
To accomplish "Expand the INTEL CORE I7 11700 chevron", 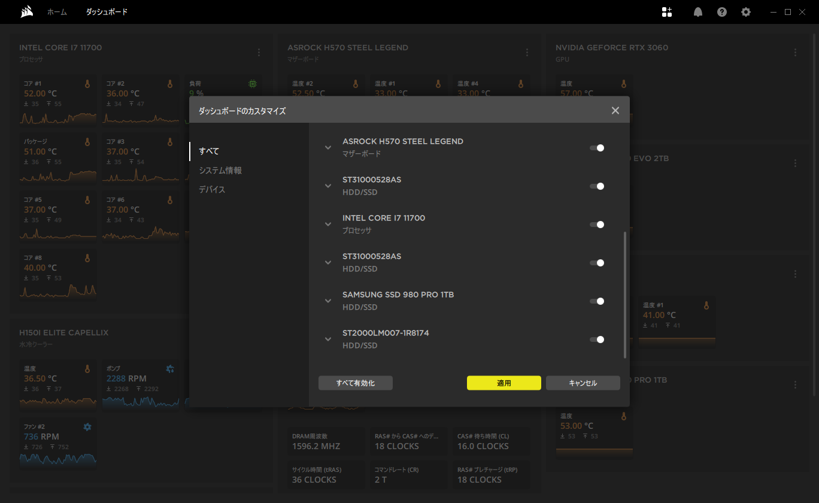I will pyautogui.click(x=328, y=224).
